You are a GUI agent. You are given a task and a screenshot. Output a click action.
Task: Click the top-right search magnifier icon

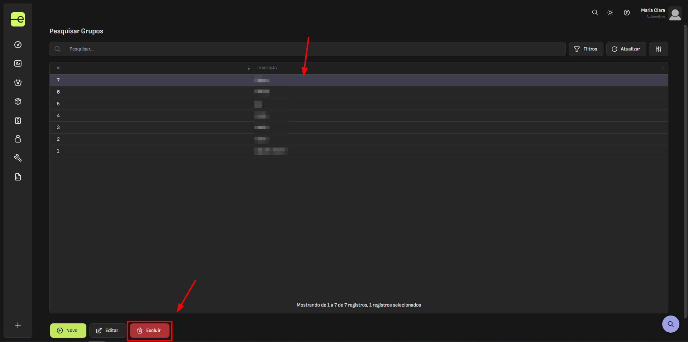click(595, 13)
